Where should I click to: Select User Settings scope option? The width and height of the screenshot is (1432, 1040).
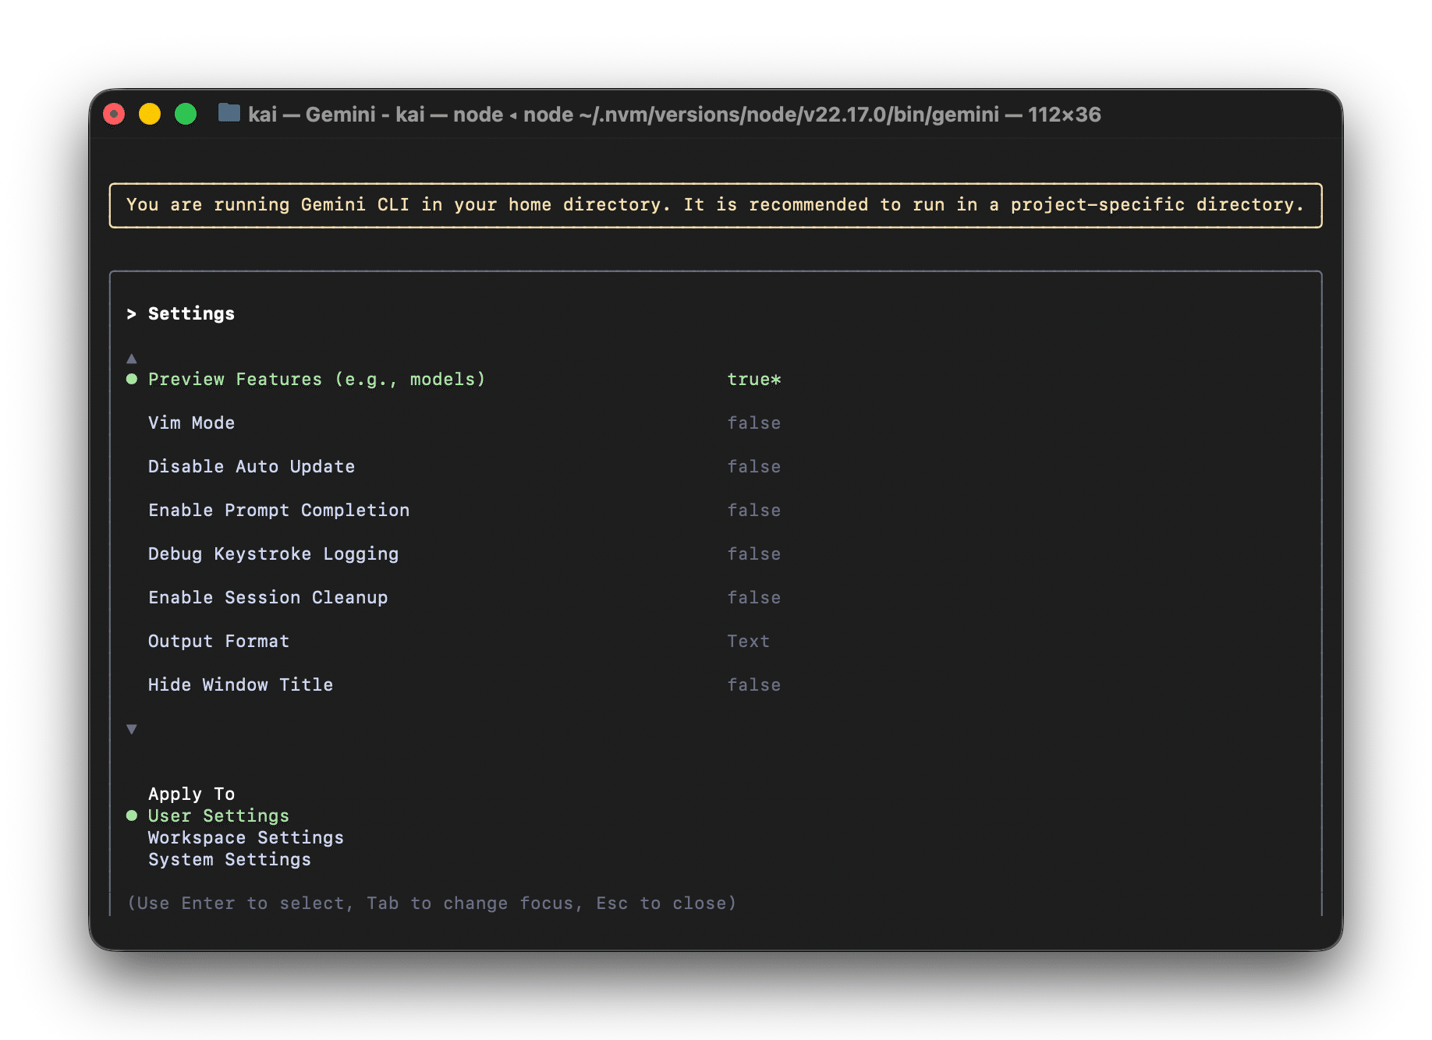(218, 816)
